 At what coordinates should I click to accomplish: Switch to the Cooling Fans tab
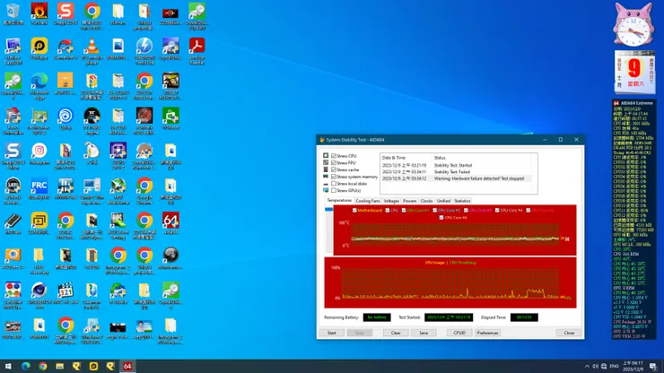point(368,201)
